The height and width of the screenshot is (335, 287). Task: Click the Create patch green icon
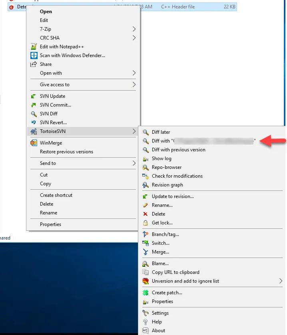[x=145, y=293]
